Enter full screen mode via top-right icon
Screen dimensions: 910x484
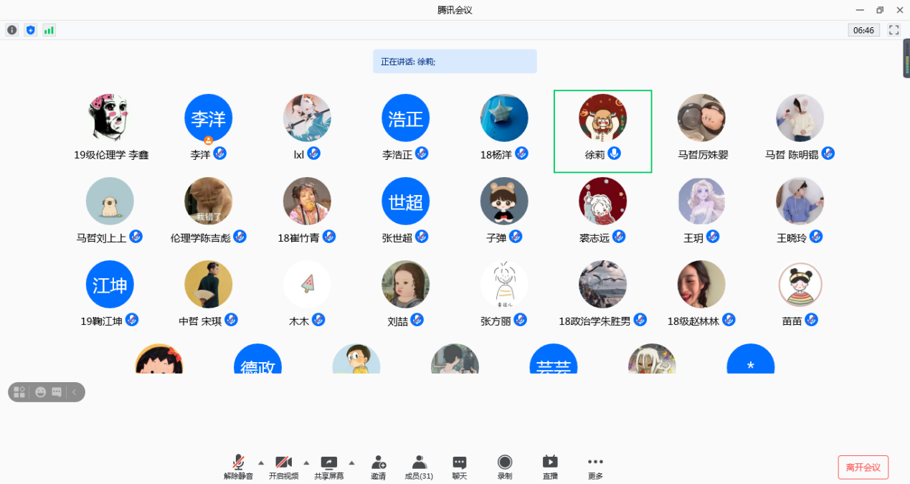894,30
